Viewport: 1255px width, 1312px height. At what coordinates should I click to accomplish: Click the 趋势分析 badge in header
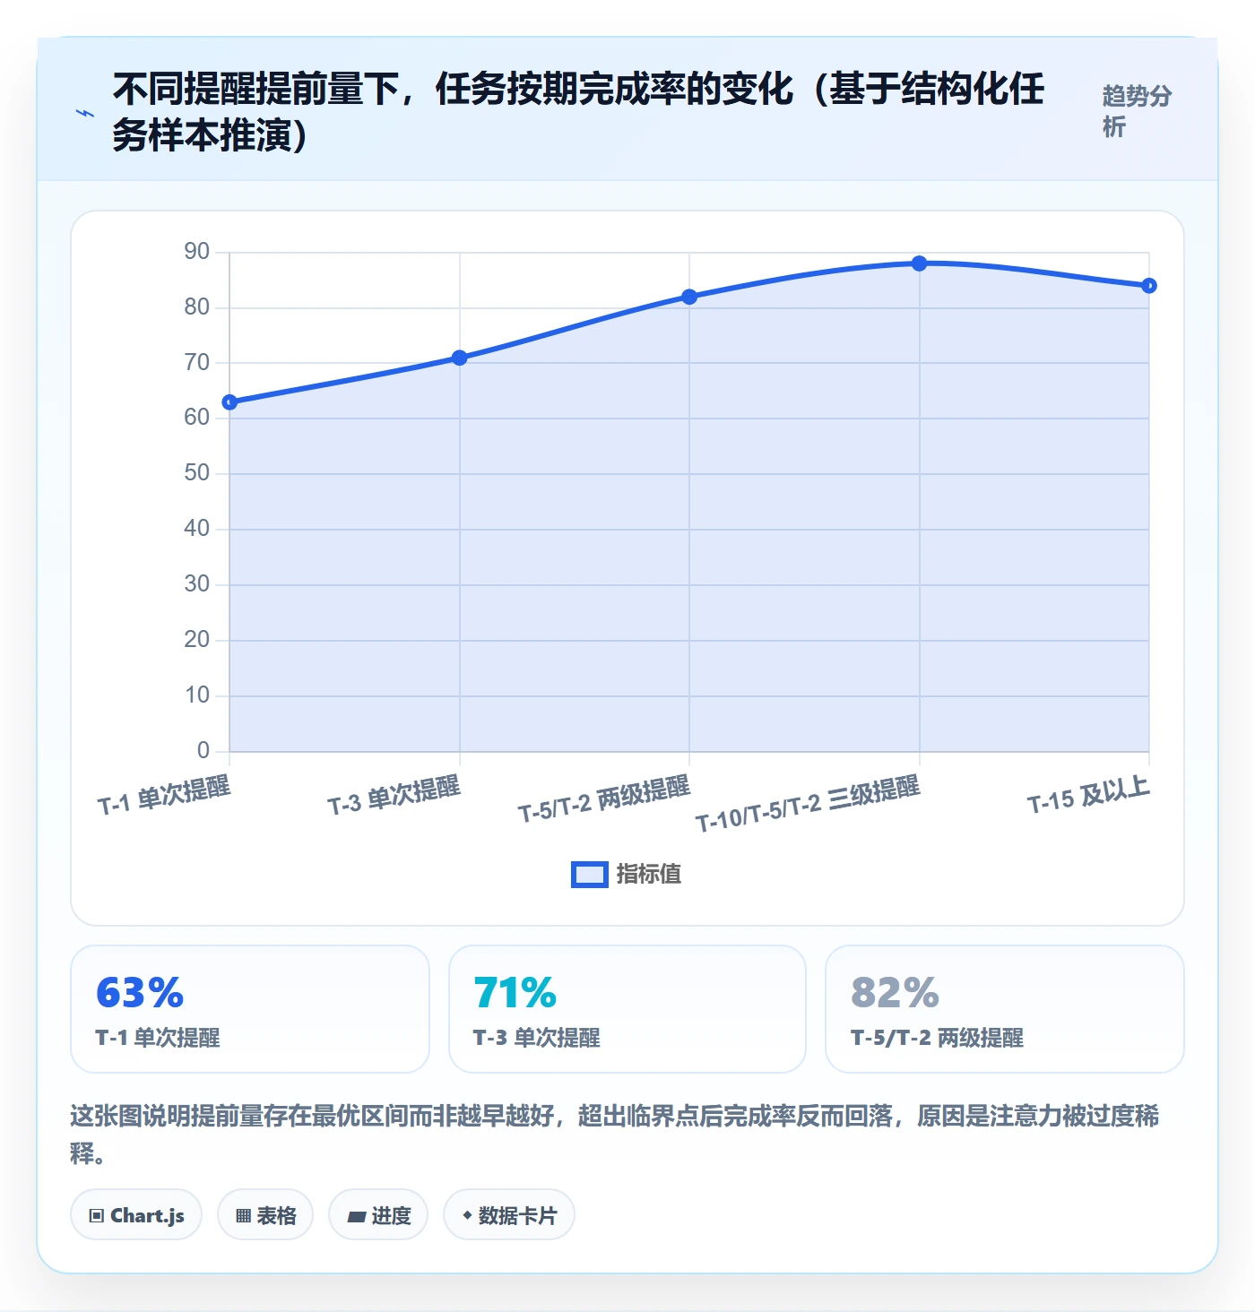(1136, 111)
